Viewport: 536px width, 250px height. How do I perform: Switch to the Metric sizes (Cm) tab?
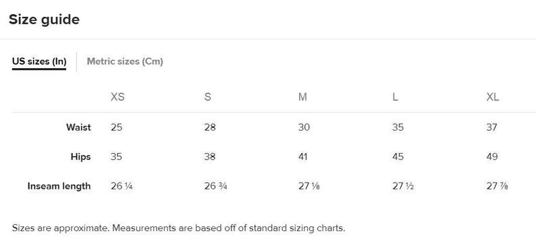pyautogui.click(x=125, y=62)
